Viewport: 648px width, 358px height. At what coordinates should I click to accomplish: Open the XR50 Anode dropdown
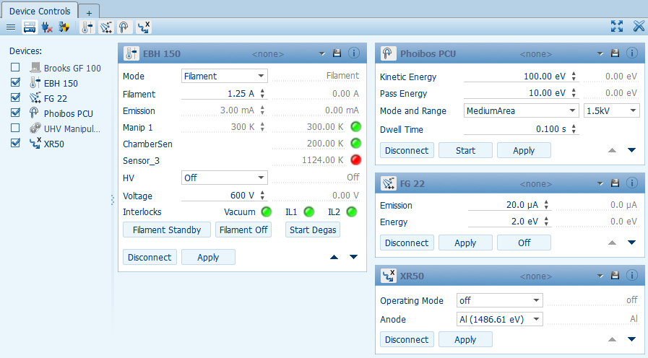(499, 319)
